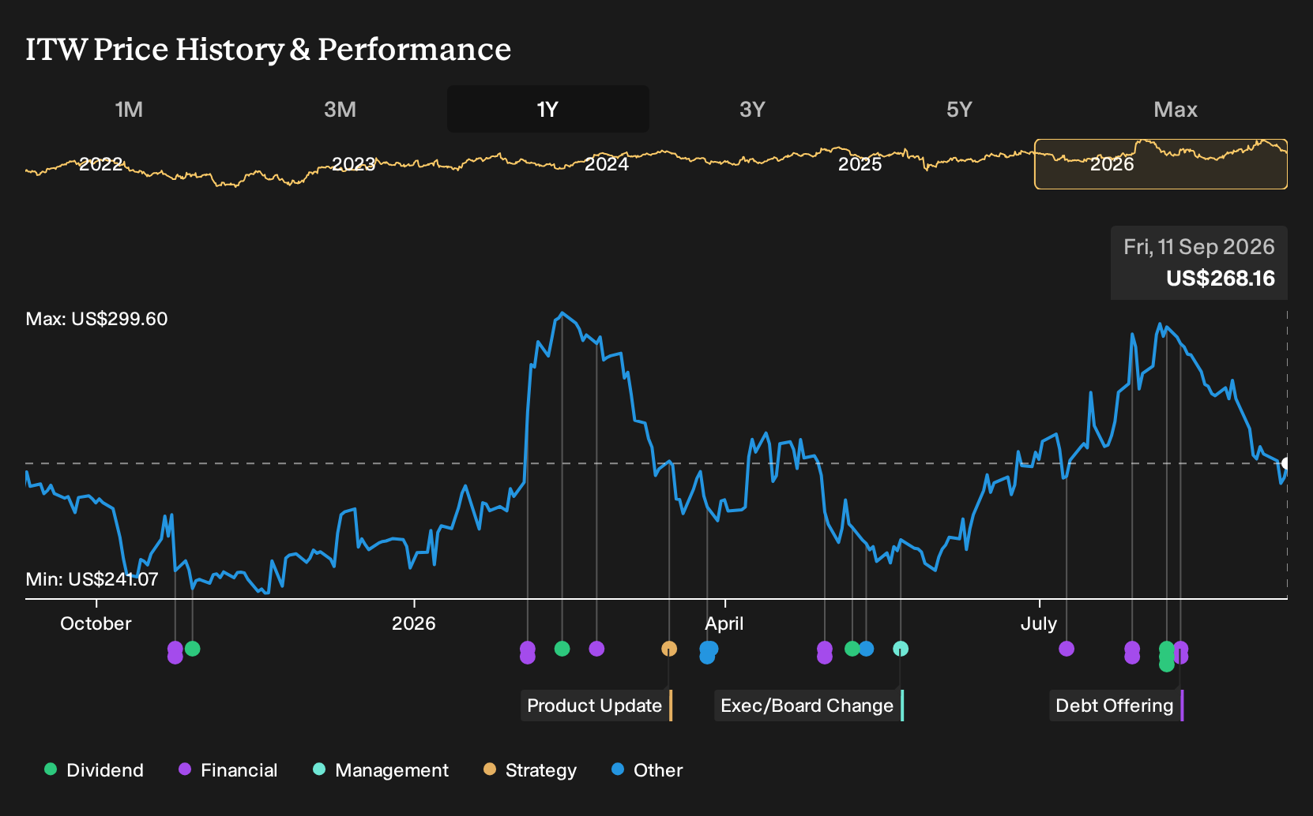Switch to the 1M time range tab
Viewport: 1313px width, 816px height.
pos(129,110)
